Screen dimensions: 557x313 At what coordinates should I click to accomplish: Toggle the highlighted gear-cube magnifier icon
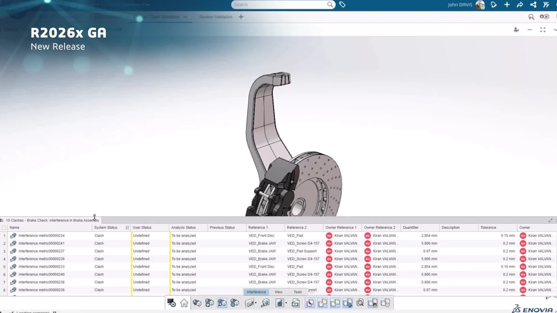(222, 303)
